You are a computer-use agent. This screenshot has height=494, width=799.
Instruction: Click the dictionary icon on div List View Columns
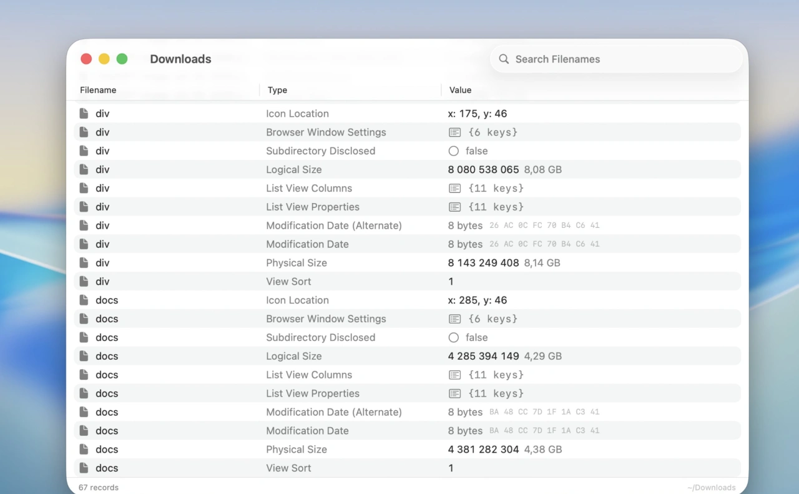454,188
